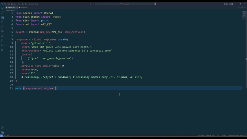Show errors and warnings count in status bar
The width and height of the screenshot is (247, 139).
pos(6,136)
